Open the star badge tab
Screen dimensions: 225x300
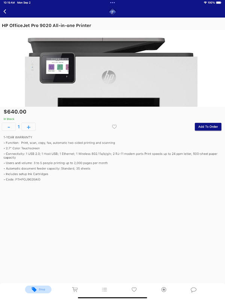point(164,289)
